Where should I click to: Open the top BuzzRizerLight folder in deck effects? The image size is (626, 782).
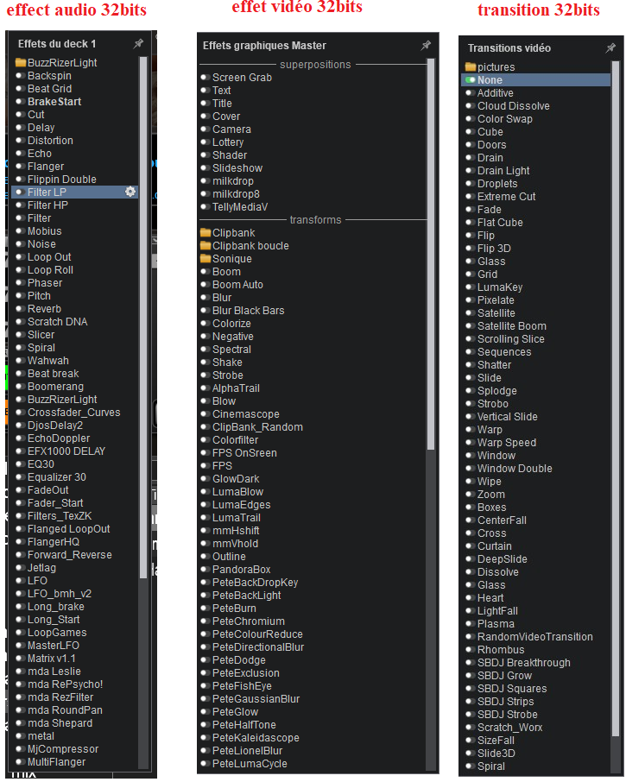click(x=56, y=62)
